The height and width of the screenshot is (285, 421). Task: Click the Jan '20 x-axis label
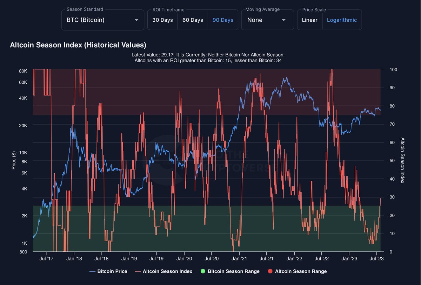pos(184,259)
